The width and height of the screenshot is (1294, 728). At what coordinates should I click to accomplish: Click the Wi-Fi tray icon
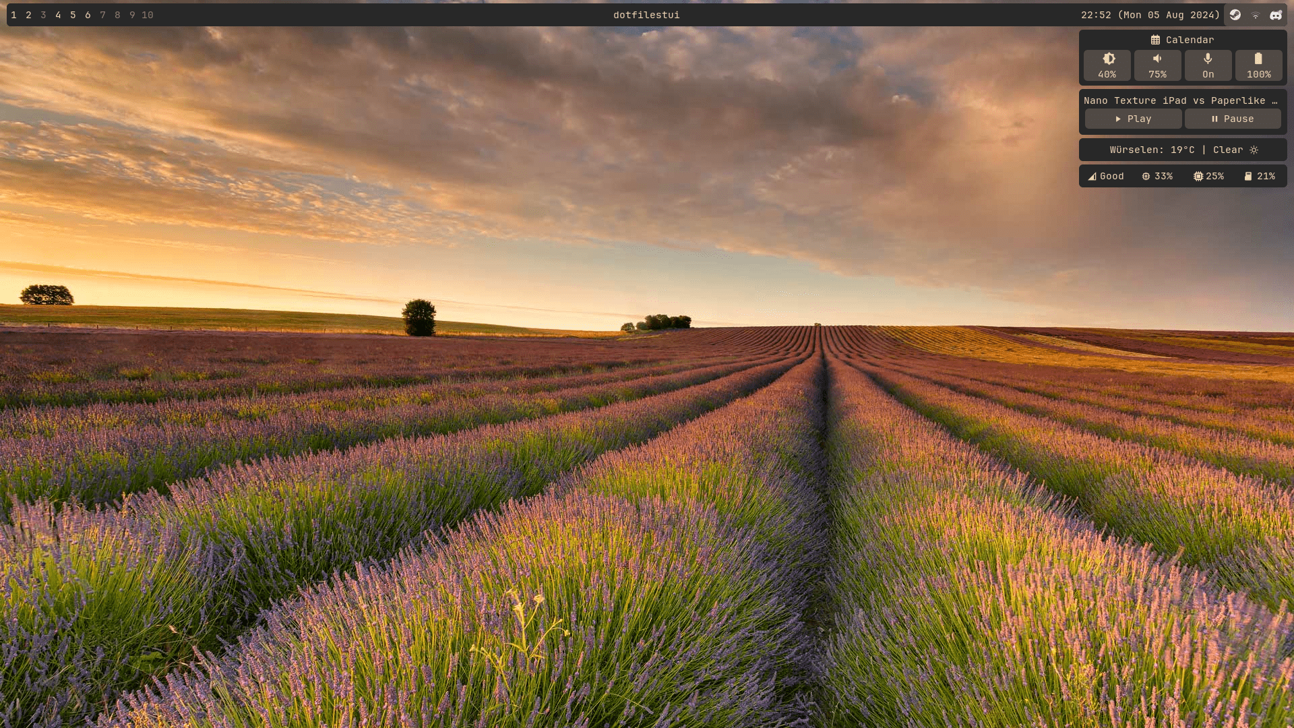(1256, 15)
